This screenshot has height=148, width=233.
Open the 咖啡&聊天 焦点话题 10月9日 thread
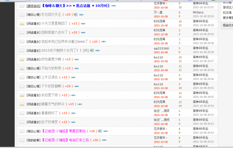click(x=75, y=6)
